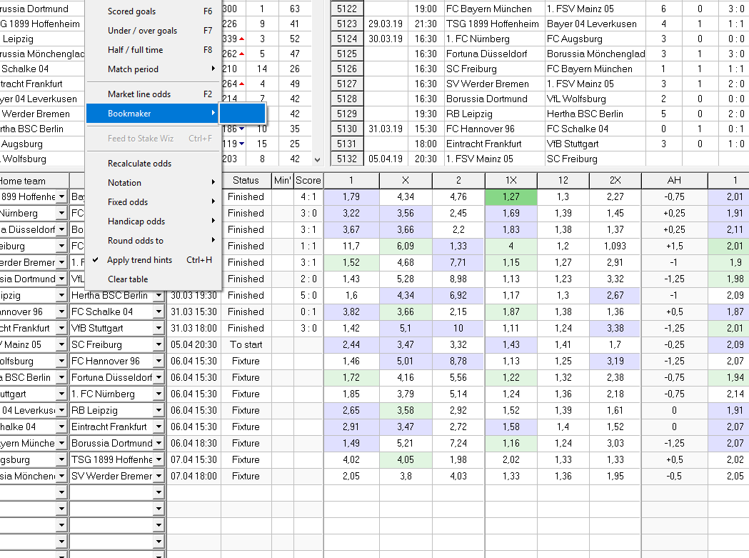Image resolution: width=749 pixels, height=558 pixels.
Task: Expand the Notation submenu
Action: click(154, 183)
